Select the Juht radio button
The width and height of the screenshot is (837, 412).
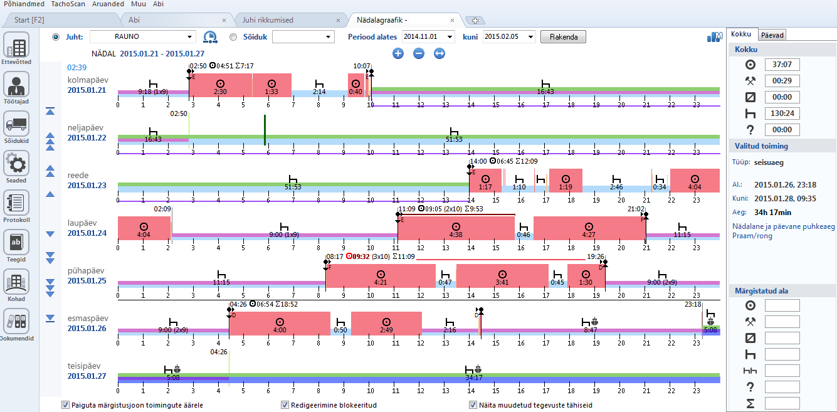56,37
